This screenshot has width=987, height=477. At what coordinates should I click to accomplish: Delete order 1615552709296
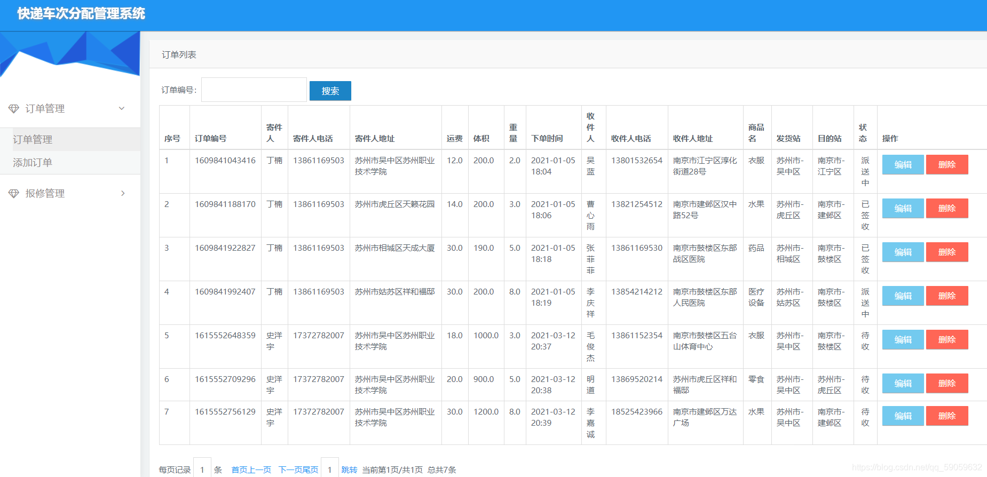click(x=947, y=383)
